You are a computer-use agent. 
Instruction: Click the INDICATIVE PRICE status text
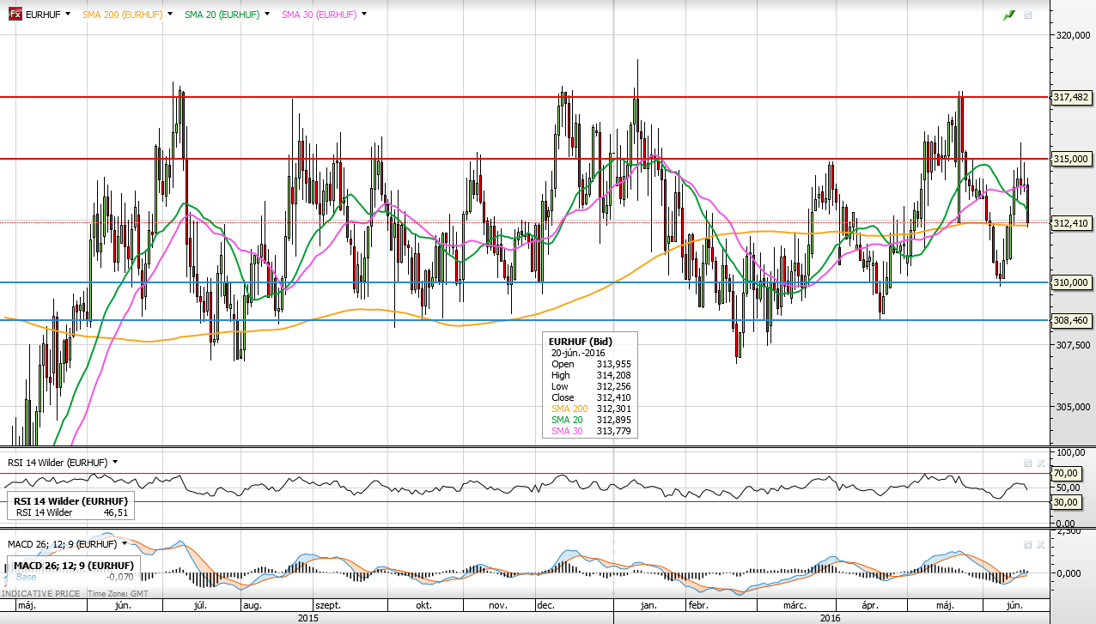tap(40, 594)
